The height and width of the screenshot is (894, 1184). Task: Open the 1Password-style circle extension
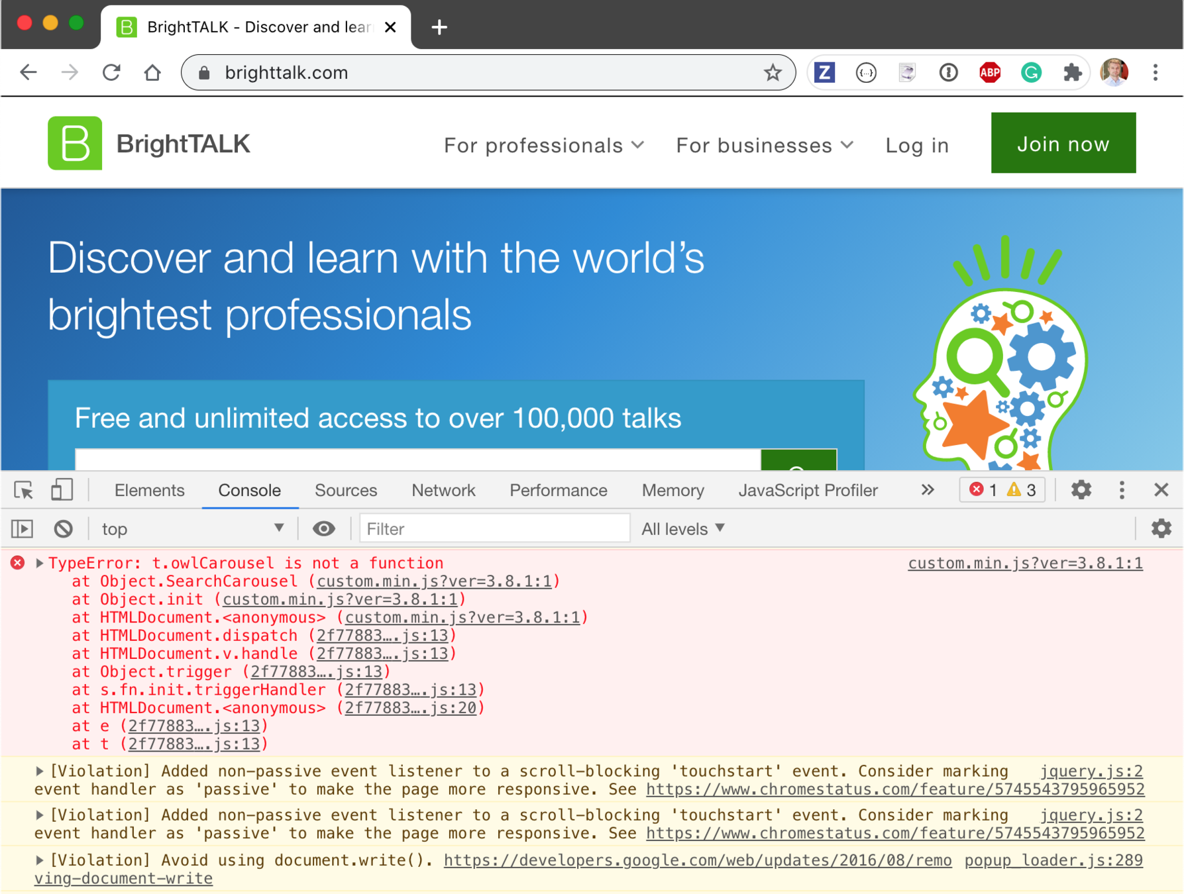click(x=948, y=72)
